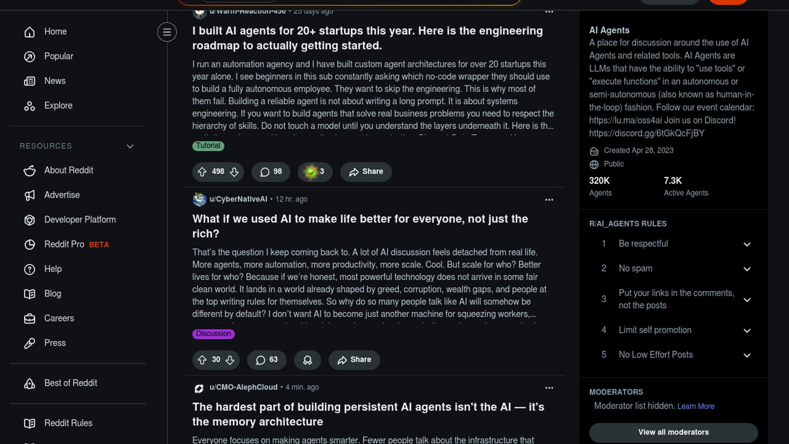
Task: Go to Popular feed
Action: tap(58, 56)
